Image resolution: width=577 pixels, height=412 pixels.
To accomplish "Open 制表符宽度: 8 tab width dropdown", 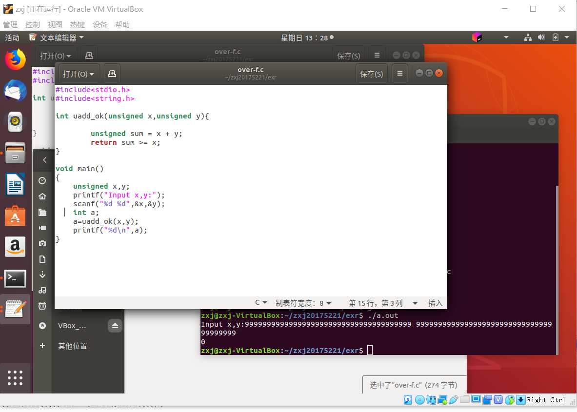I will [x=303, y=303].
